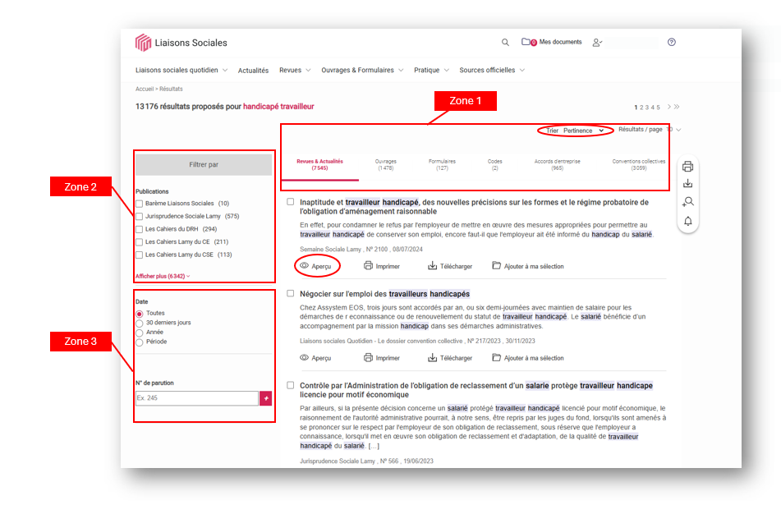Check Les Cahiers Lamy du CSE filter
The width and height of the screenshot is (781, 514).
pos(140,255)
